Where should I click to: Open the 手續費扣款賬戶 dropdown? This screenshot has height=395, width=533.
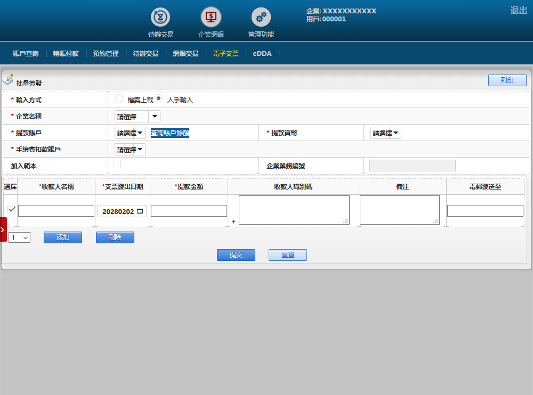coord(130,150)
